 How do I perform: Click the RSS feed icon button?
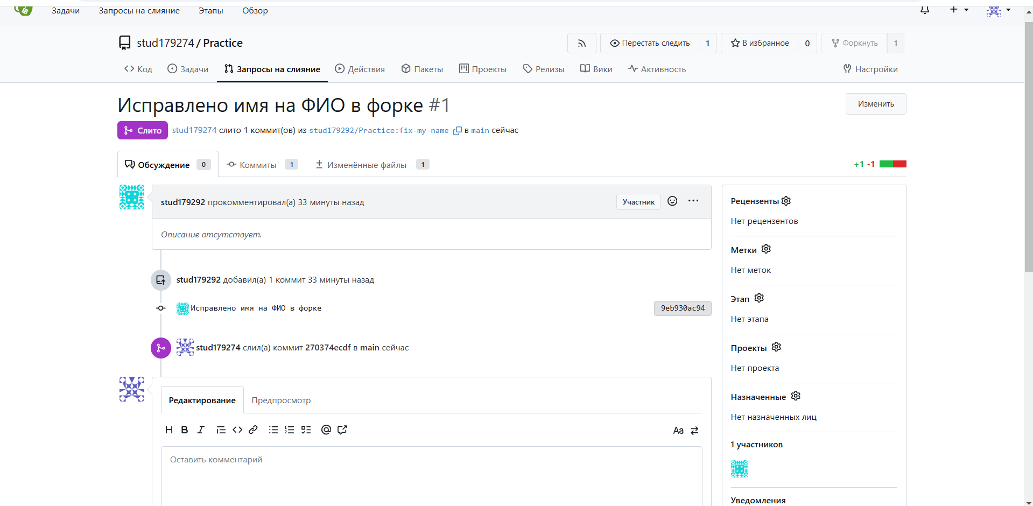[x=581, y=43]
